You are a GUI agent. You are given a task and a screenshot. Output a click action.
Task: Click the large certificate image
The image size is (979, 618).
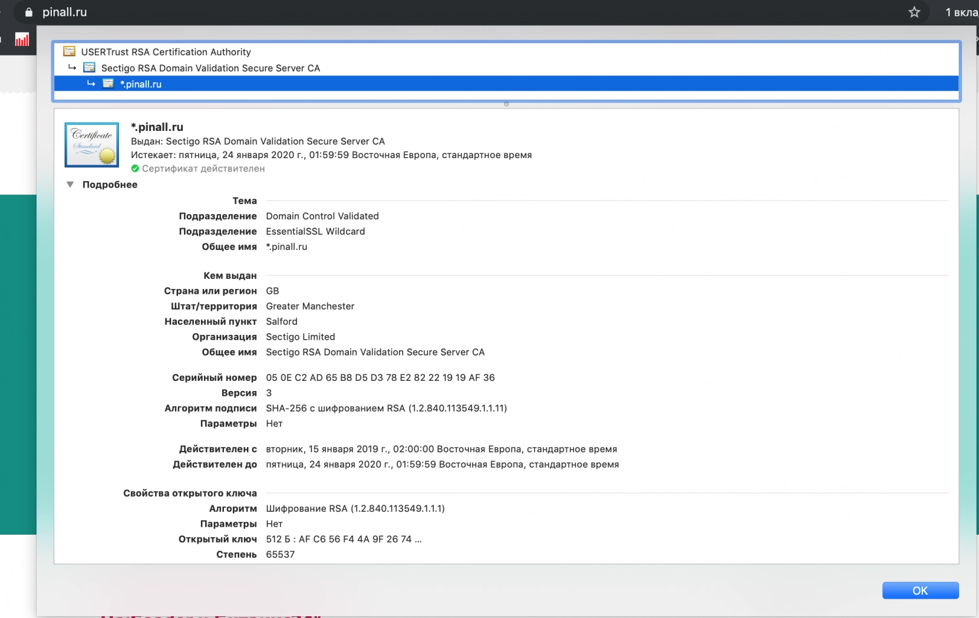pyautogui.click(x=92, y=145)
